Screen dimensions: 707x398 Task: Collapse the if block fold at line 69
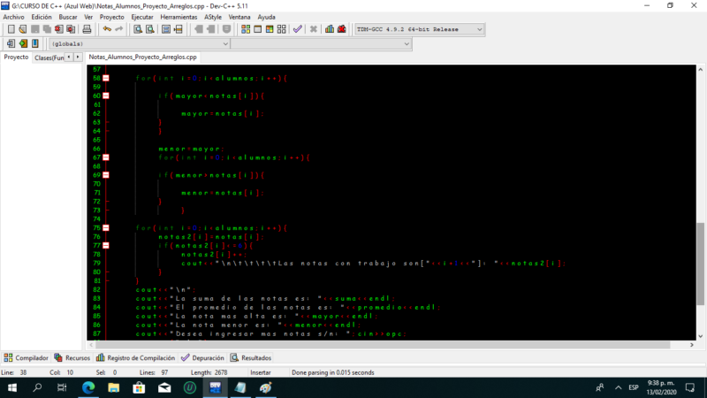106,175
